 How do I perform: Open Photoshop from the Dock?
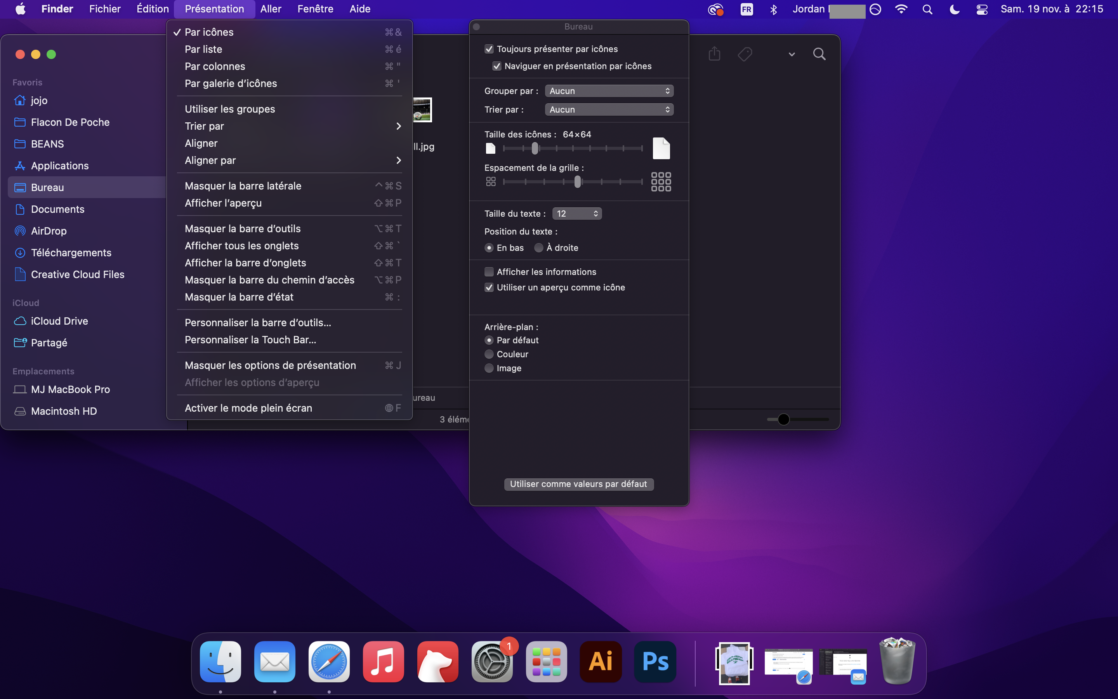pos(655,662)
